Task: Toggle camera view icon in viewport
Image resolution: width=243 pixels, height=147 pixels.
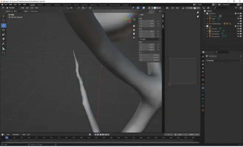Action: 134,34
